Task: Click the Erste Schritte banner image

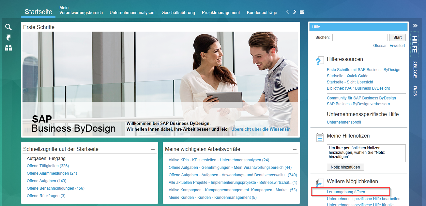Action: (x=160, y=84)
